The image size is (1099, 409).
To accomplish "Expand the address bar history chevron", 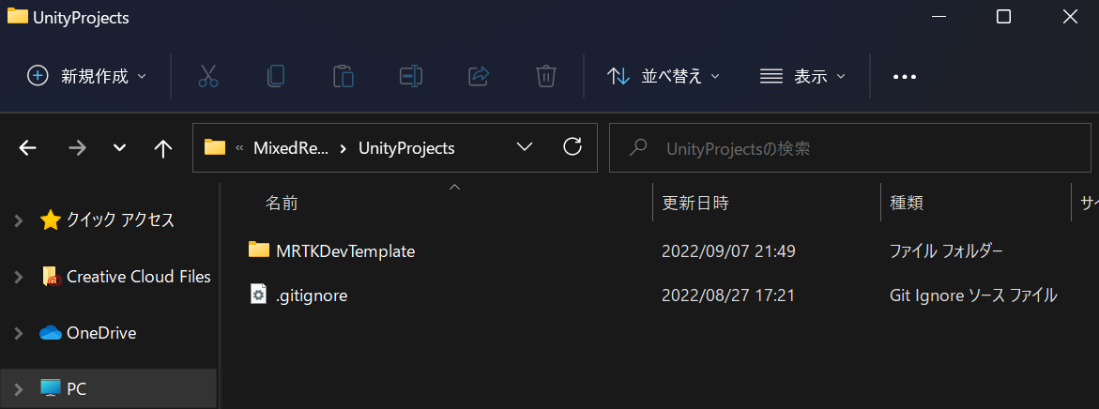I will pyautogui.click(x=524, y=147).
